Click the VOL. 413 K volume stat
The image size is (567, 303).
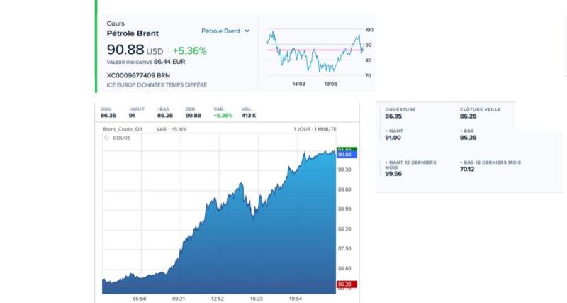pyautogui.click(x=249, y=113)
